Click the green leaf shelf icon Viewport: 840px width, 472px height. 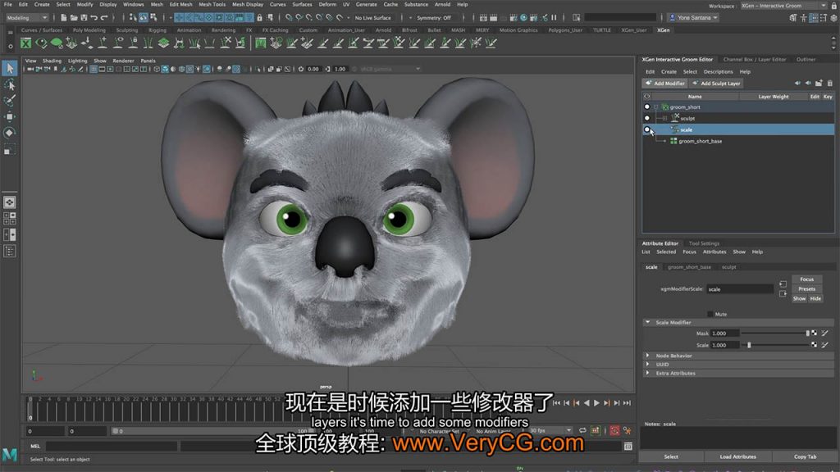[57, 43]
